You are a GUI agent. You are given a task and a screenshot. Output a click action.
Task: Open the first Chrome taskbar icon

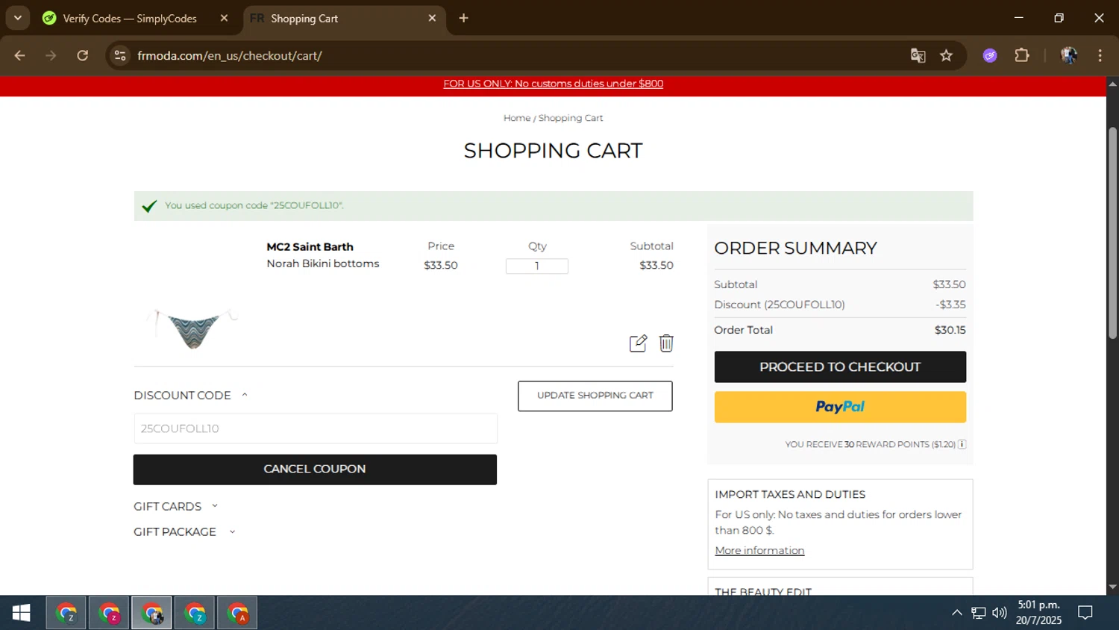[66, 613]
